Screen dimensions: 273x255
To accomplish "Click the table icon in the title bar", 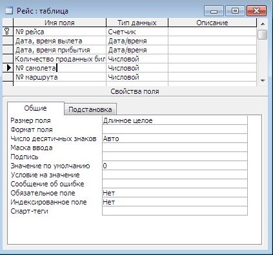I will [8, 10].
